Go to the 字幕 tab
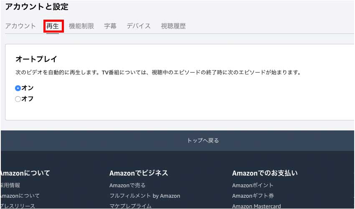355x209 pixels. [110, 26]
